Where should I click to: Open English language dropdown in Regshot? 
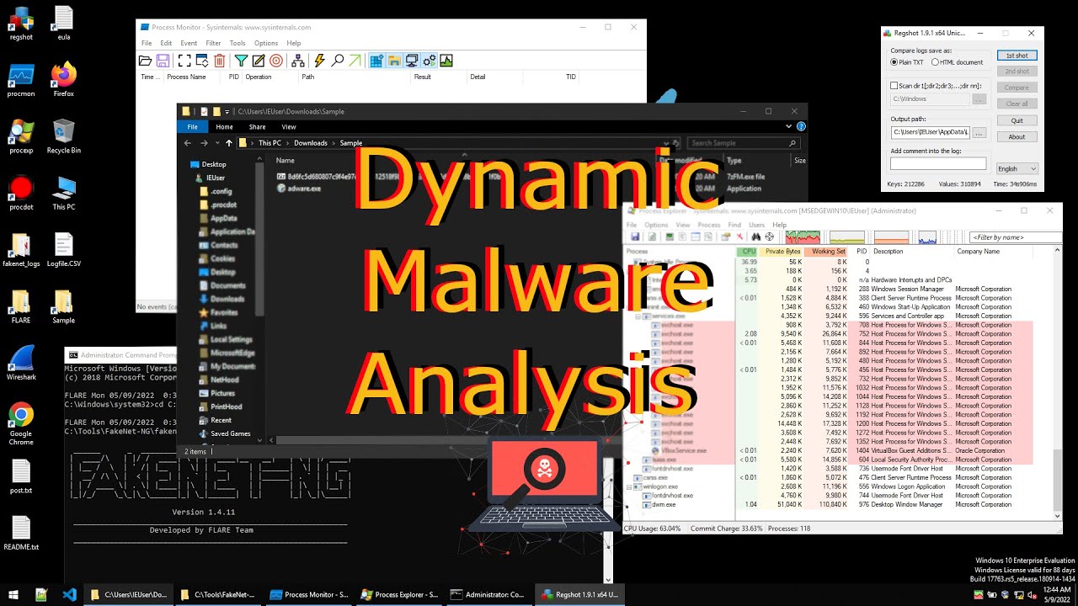[1017, 168]
